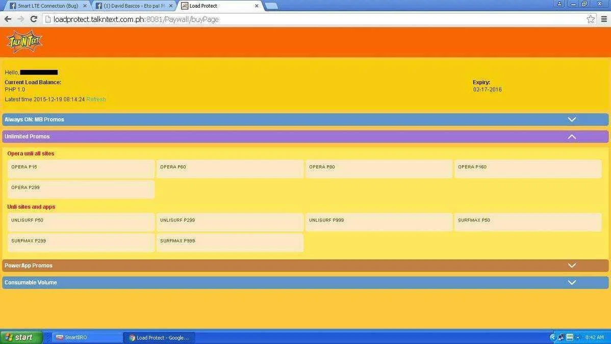Click the Chrome user profile icon
The image size is (611, 344).
559,4
